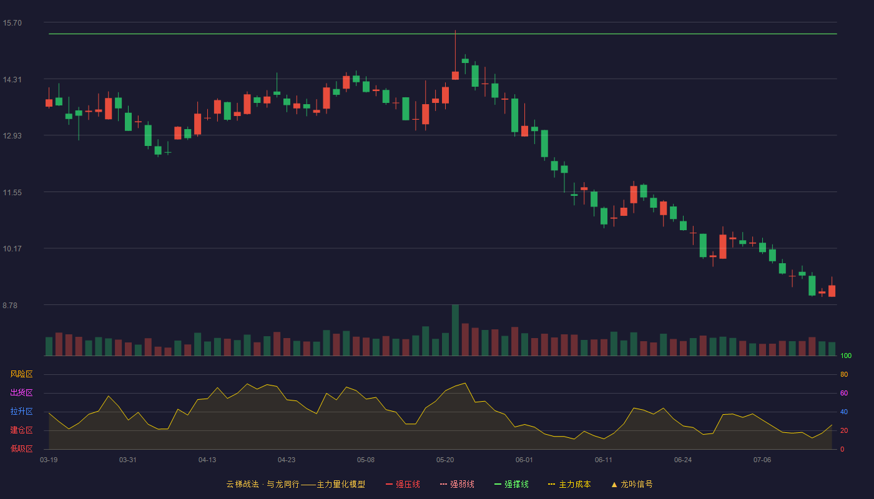Image resolution: width=874 pixels, height=499 pixels.
Task: Click the tallest green volume bar
Action: [455, 330]
